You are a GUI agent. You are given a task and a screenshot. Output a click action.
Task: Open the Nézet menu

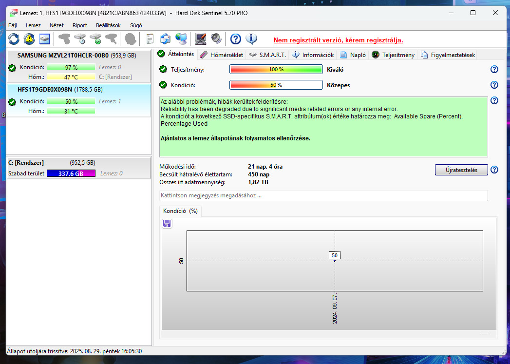pyautogui.click(x=57, y=25)
